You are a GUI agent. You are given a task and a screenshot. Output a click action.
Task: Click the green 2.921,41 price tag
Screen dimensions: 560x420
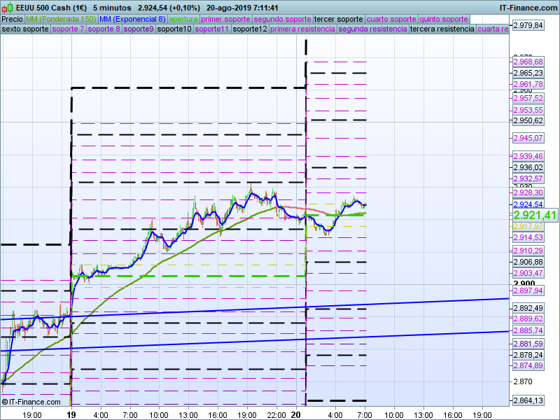point(535,216)
